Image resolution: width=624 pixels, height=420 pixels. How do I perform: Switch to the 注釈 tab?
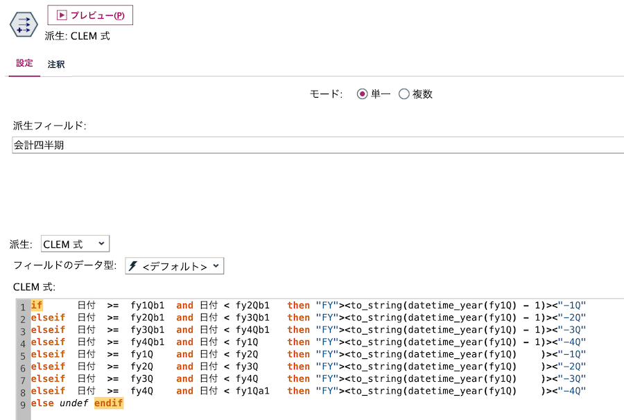click(55, 63)
